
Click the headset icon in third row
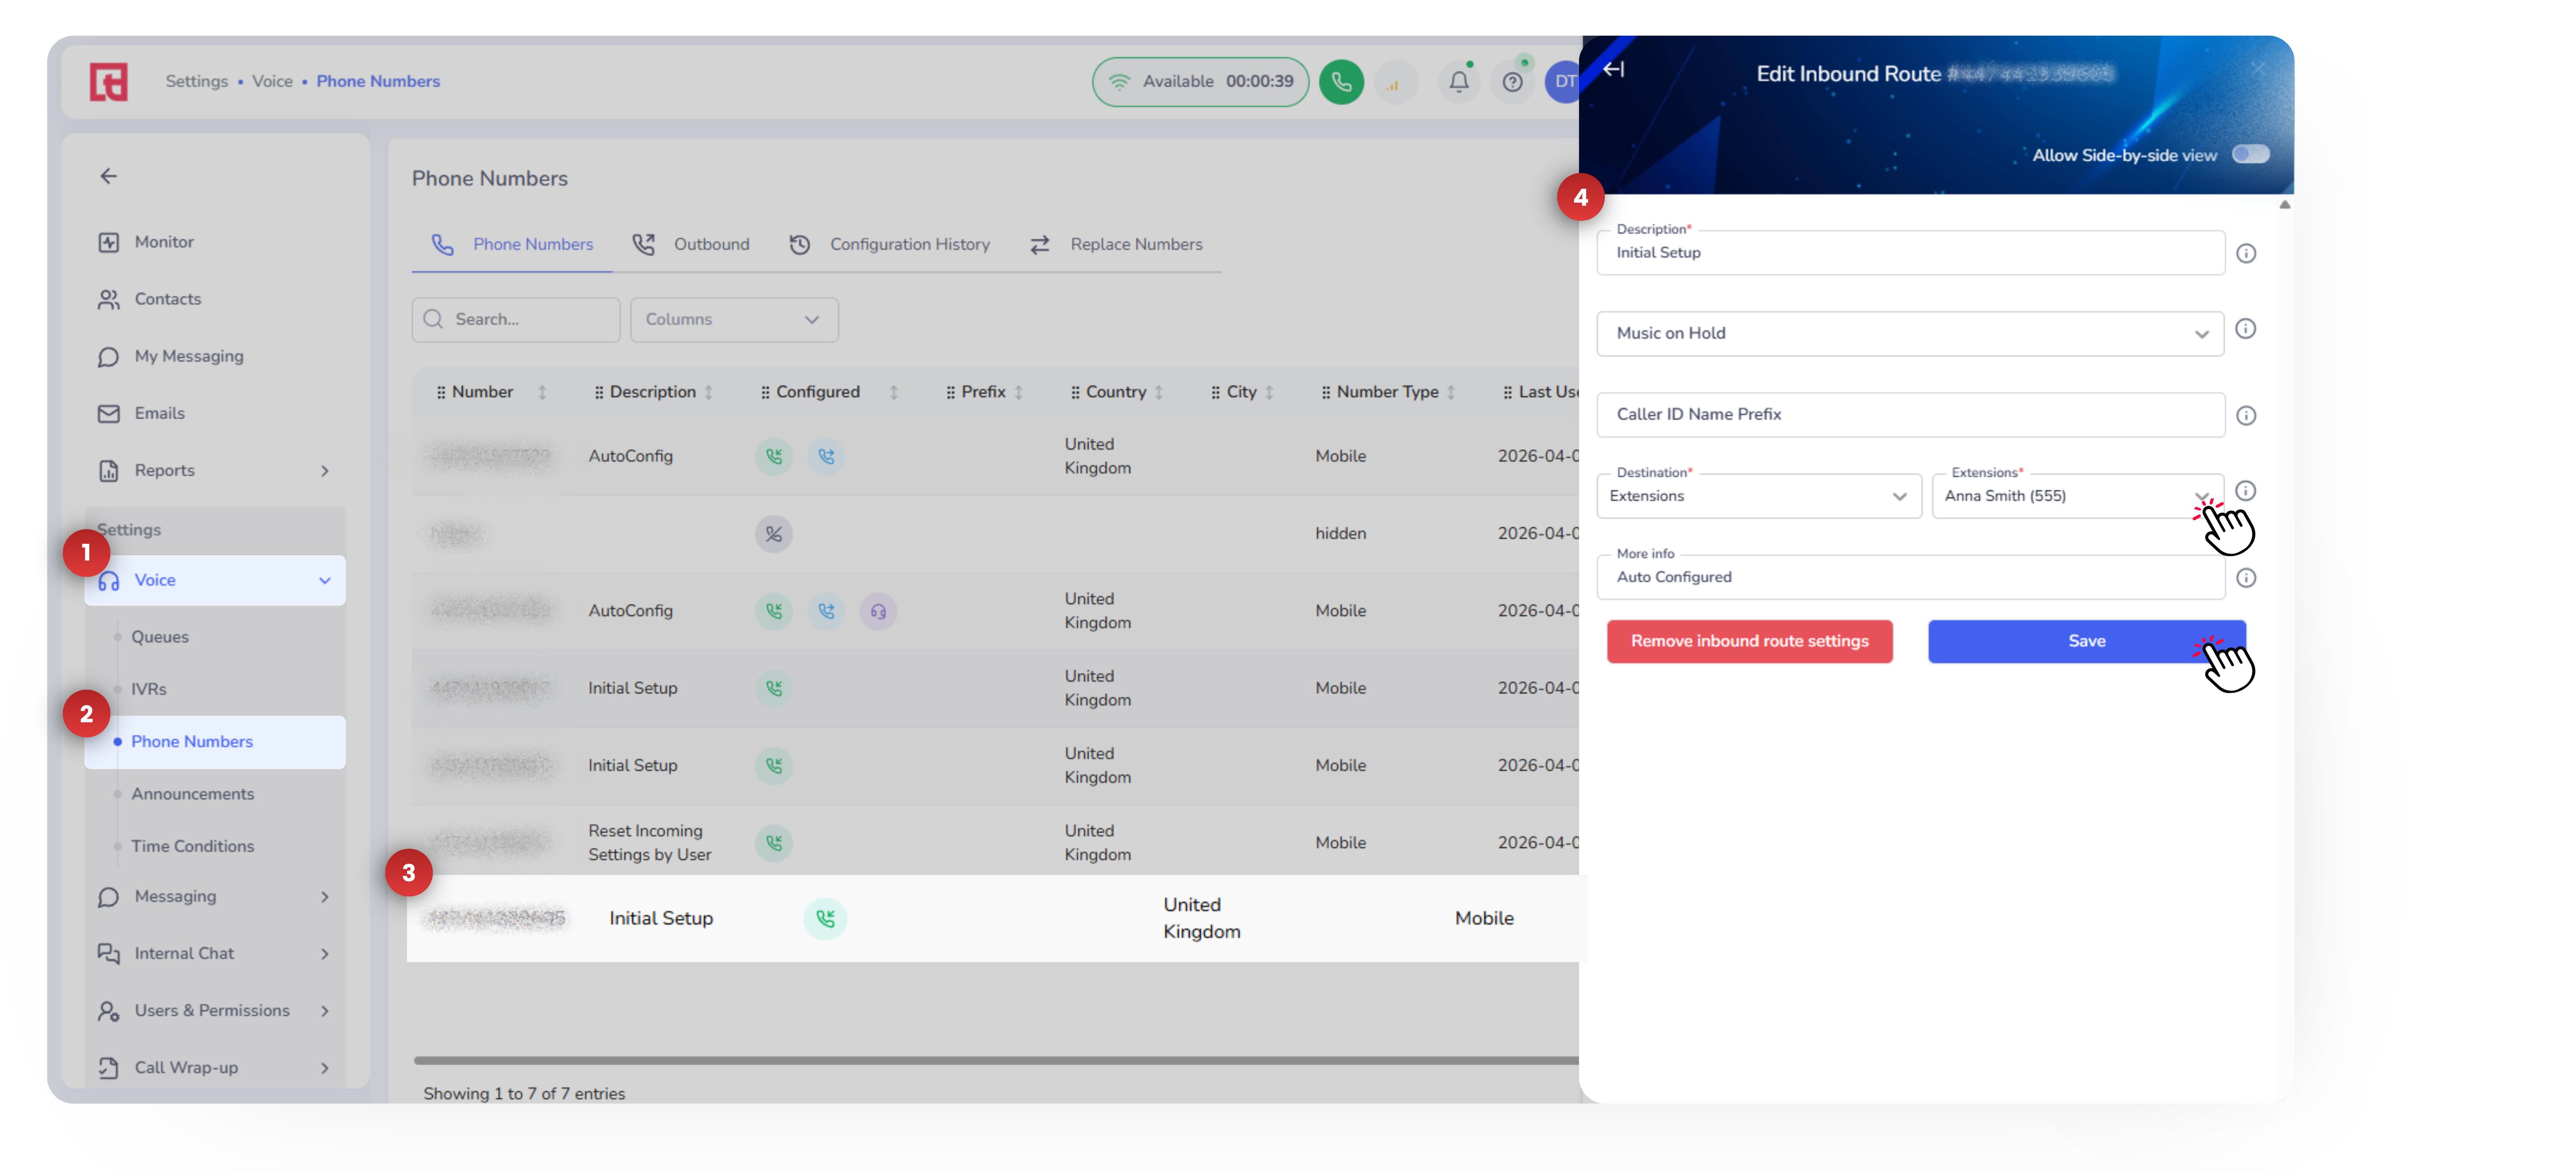(877, 611)
